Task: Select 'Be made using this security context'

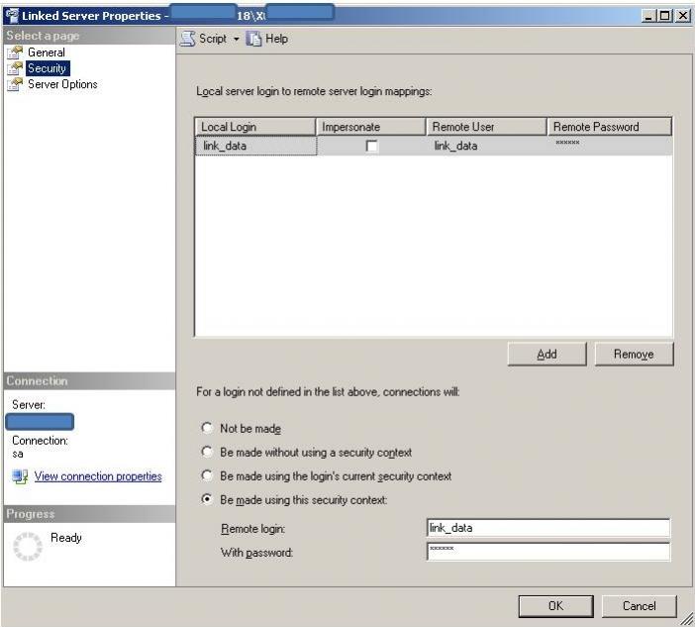Action: pyautogui.click(x=207, y=499)
